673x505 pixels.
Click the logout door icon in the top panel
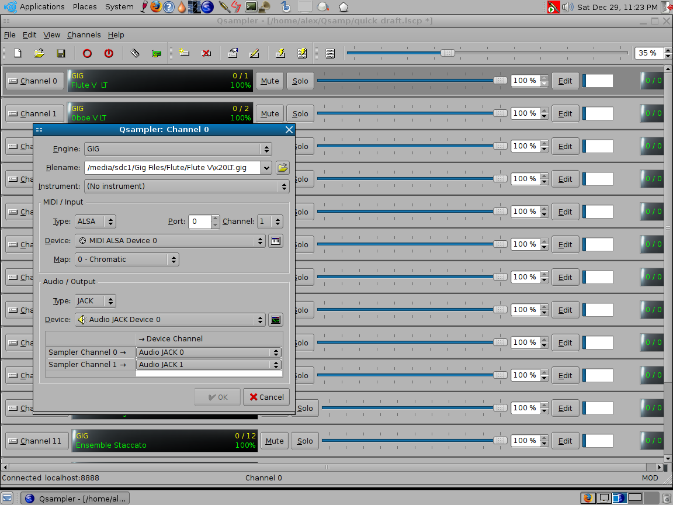pos(667,7)
